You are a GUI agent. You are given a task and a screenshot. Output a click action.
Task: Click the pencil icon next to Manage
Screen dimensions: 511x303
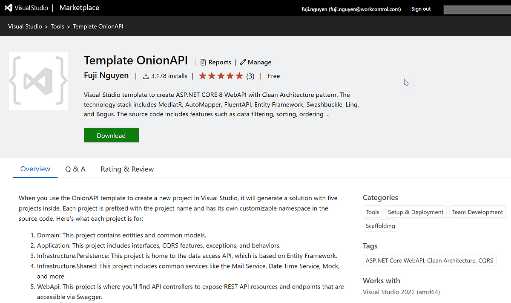click(x=242, y=62)
